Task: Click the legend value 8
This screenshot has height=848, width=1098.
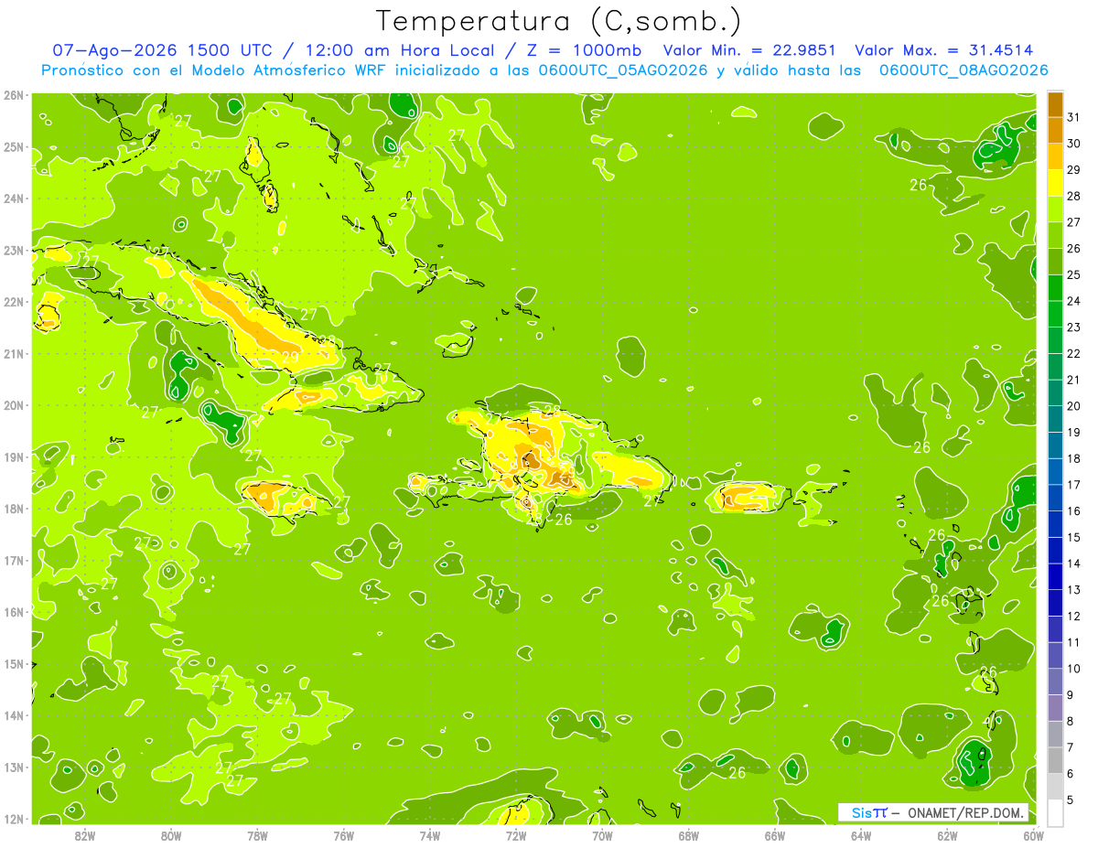Action: click(1072, 721)
